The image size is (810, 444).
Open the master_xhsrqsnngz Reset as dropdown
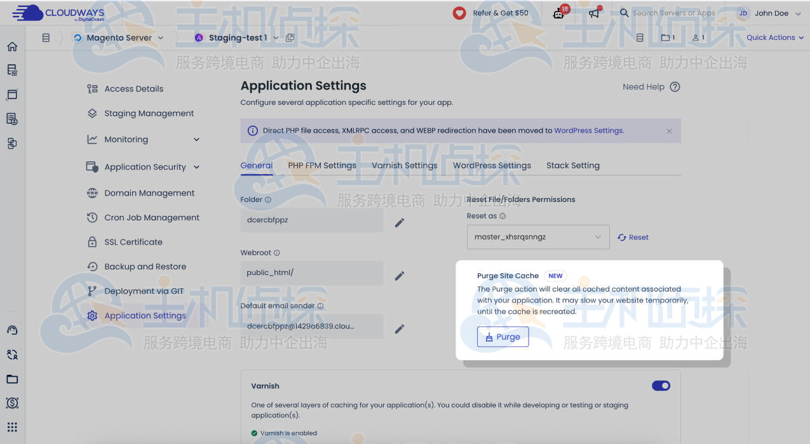[538, 237]
